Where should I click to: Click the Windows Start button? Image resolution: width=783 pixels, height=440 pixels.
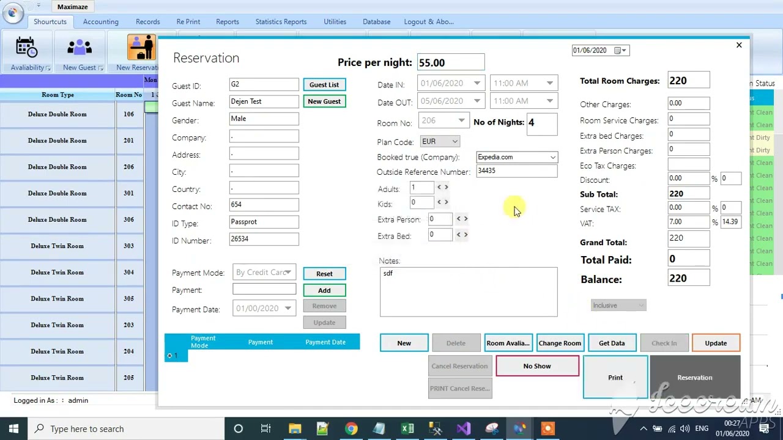point(13,429)
